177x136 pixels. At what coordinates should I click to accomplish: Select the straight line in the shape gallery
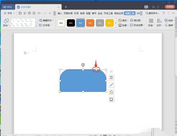pyautogui.click(x=13, y=20)
